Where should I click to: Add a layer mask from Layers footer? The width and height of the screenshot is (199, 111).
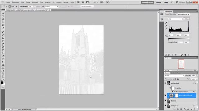pos(181,109)
